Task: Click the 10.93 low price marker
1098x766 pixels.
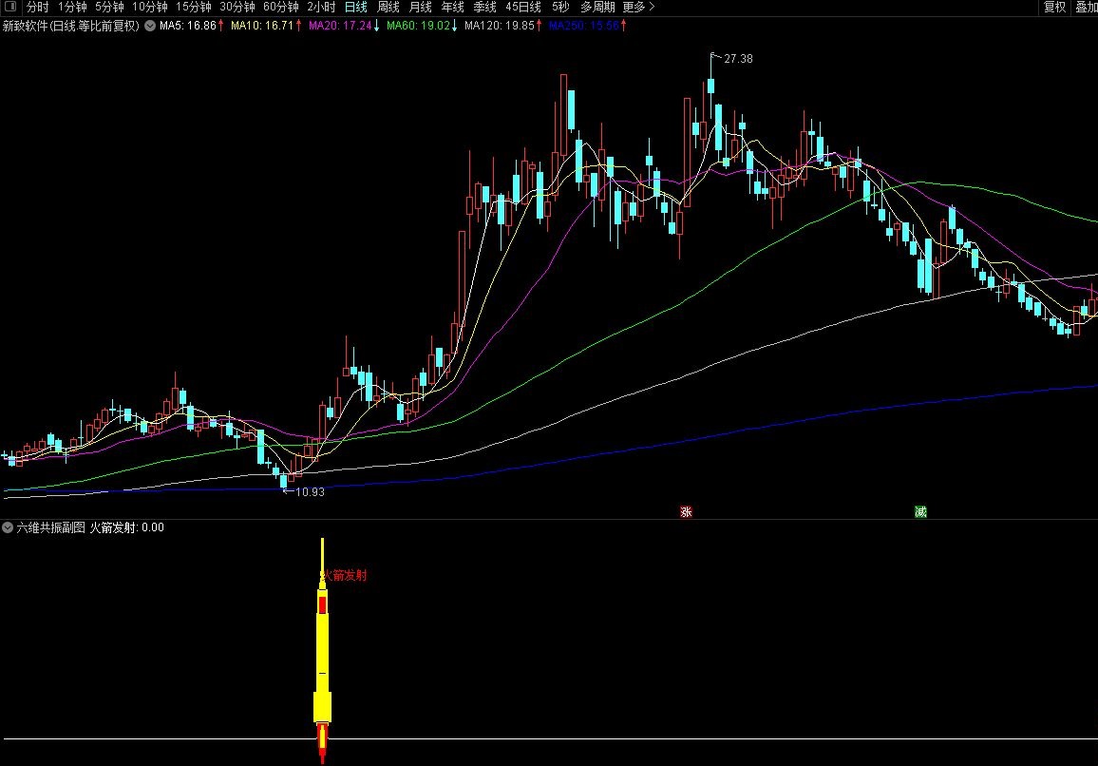Action: (x=310, y=492)
